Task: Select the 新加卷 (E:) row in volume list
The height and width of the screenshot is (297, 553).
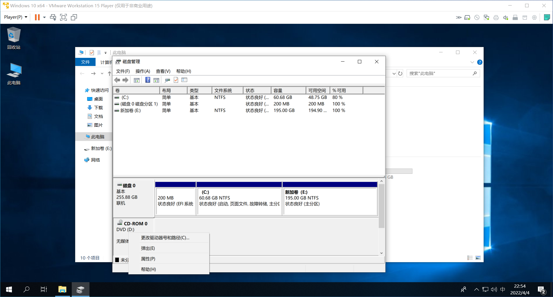Action: 249,110
